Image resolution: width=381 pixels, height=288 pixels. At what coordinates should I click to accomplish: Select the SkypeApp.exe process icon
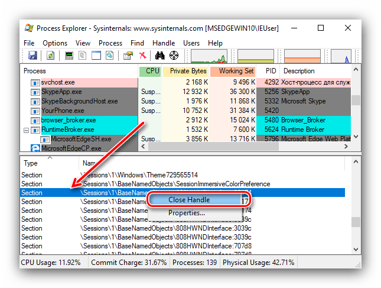[35, 92]
